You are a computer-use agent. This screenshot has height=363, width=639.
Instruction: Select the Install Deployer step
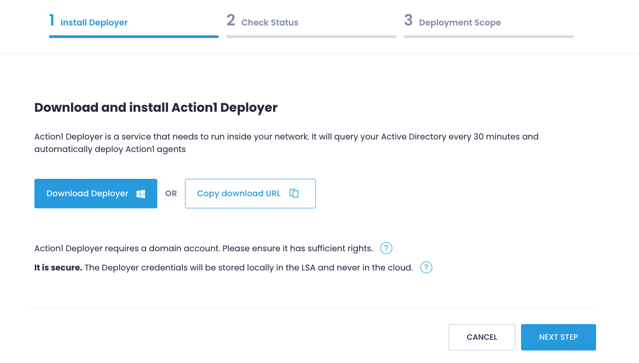click(x=94, y=22)
